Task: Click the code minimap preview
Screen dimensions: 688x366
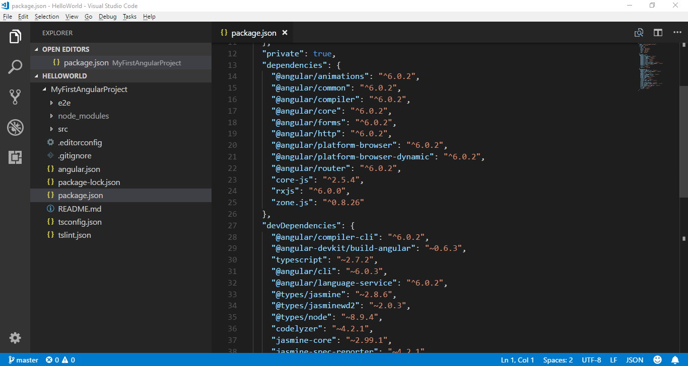Action: tap(651, 66)
